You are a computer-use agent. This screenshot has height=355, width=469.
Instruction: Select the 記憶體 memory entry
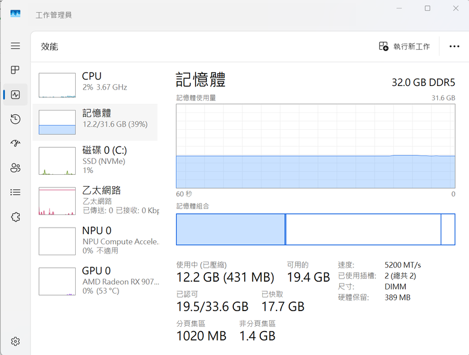click(x=95, y=122)
